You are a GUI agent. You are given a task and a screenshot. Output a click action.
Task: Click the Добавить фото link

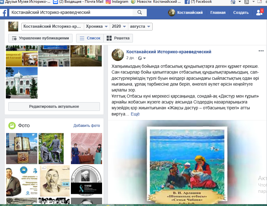[x=87, y=126]
